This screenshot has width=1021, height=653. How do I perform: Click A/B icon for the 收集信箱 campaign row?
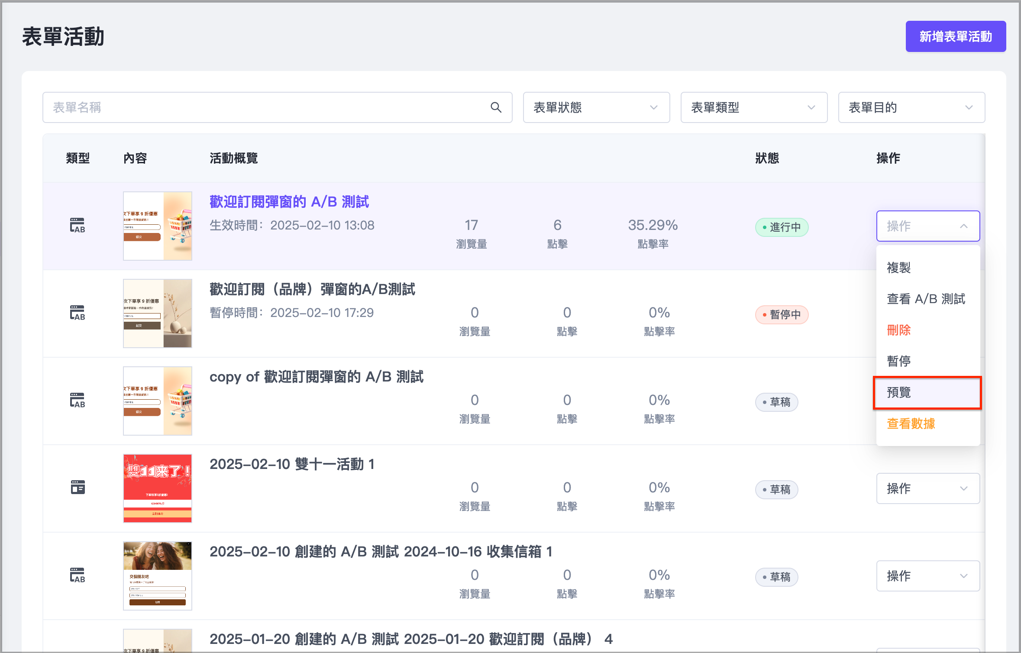tap(78, 575)
